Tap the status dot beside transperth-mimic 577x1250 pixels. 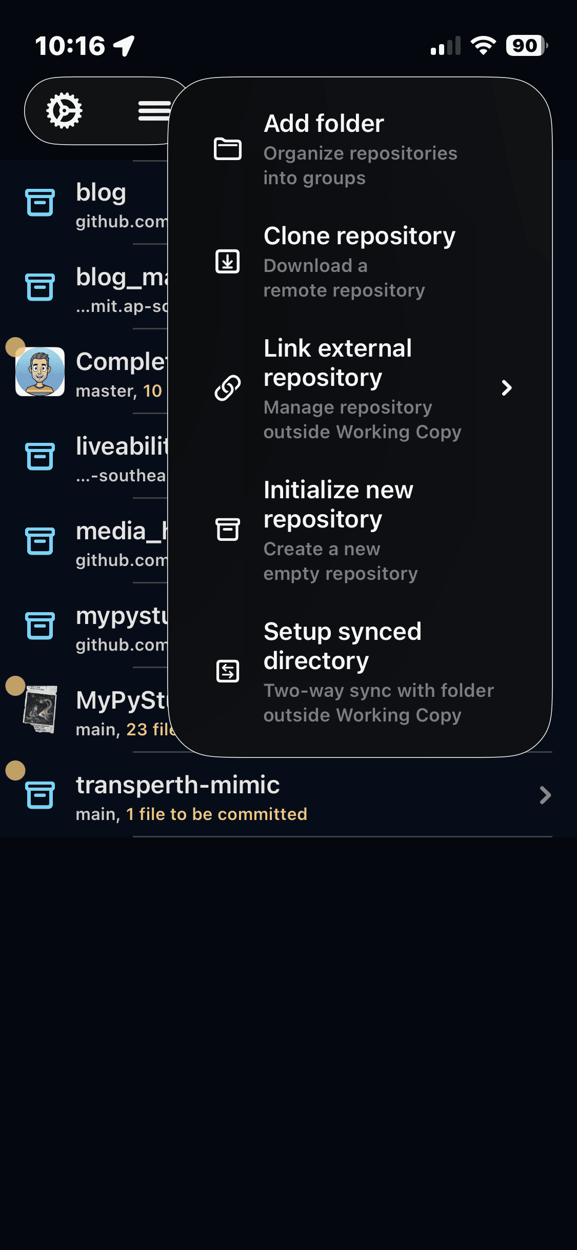(15, 770)
